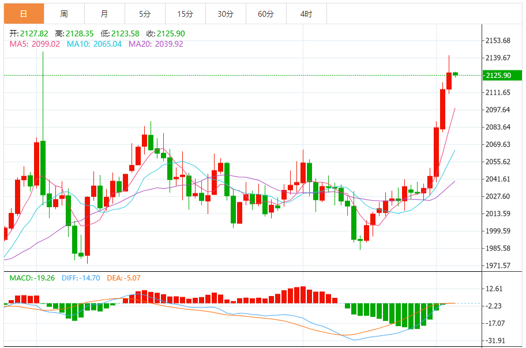Select the 60分 timeframe tab
526x348 pixels.
coord(266,14)
